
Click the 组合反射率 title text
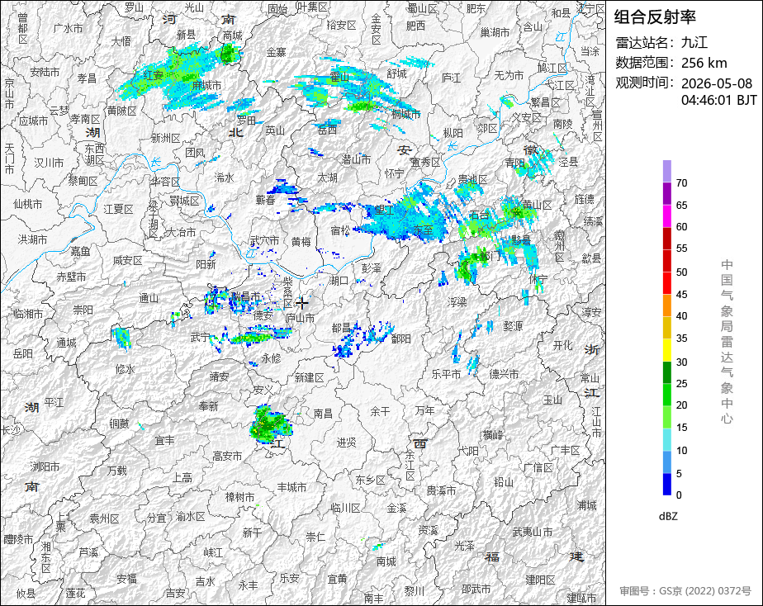click(655, 17)
